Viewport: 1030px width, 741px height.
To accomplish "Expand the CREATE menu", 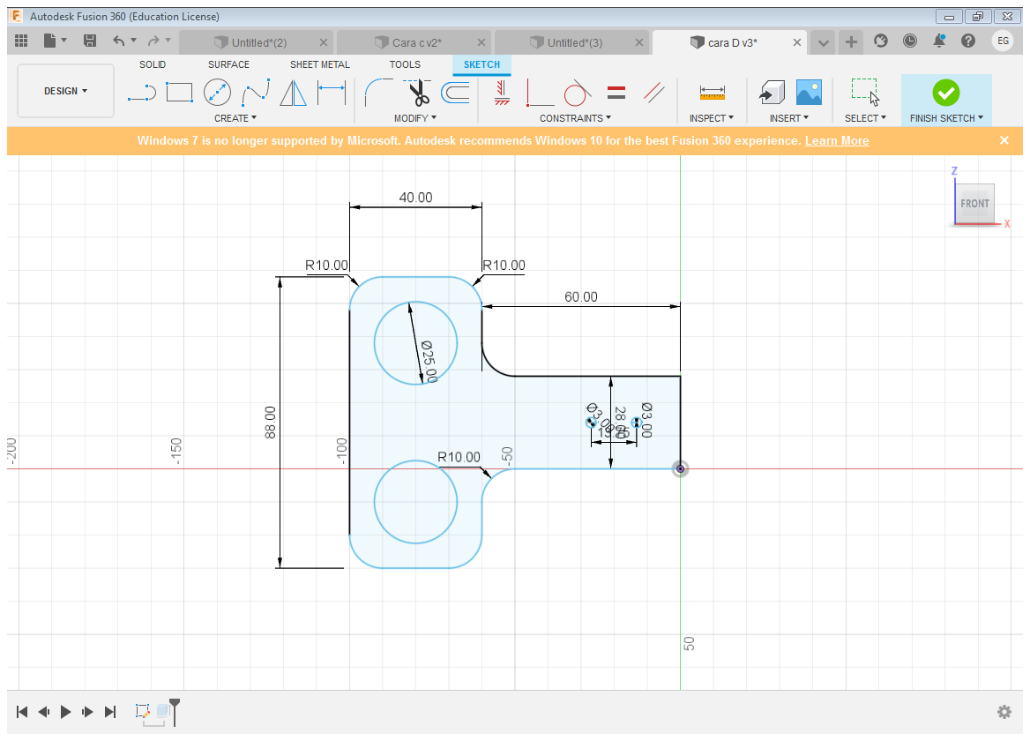I will [x=235, y=118].
